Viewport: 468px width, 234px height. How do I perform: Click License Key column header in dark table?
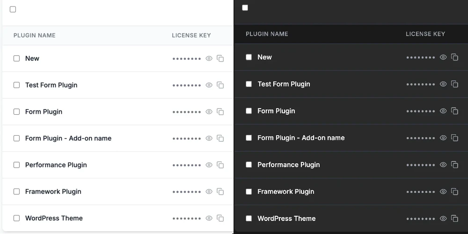[x=425, y=34]
